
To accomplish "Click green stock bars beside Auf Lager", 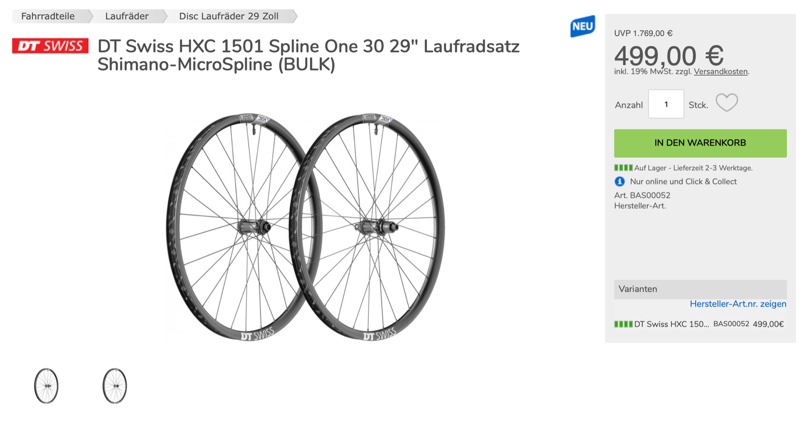I will [x=623, y=168].
